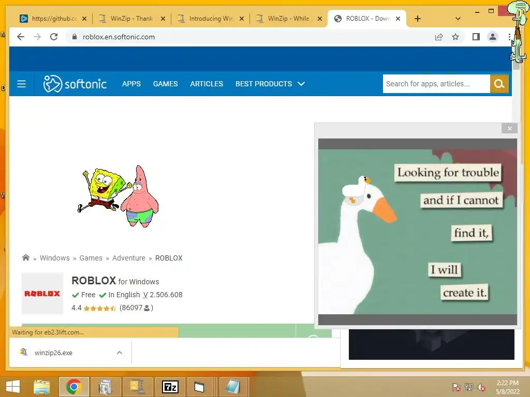Open the GAMES menu item

point(165,84)
